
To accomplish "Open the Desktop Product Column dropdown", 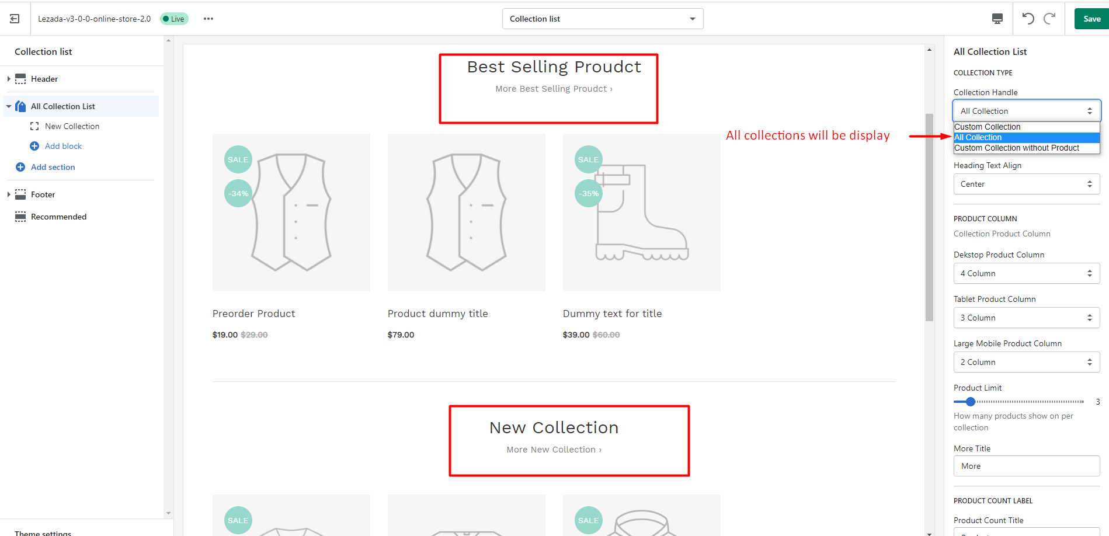I will (1026, 273).
